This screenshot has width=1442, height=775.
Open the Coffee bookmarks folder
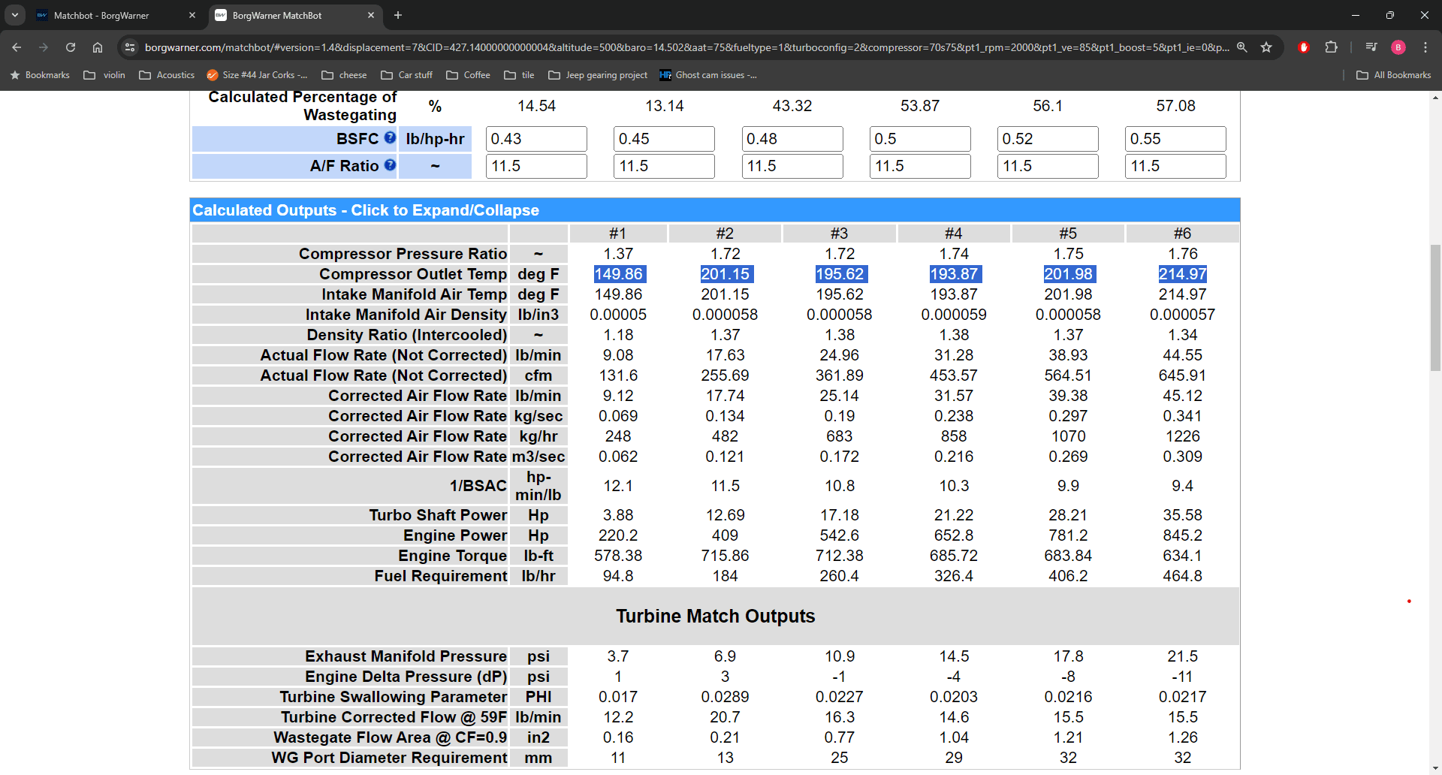pyautogui.click(x=468, y=75)
